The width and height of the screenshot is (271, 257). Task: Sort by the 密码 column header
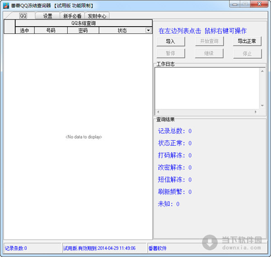pos(83,30)
